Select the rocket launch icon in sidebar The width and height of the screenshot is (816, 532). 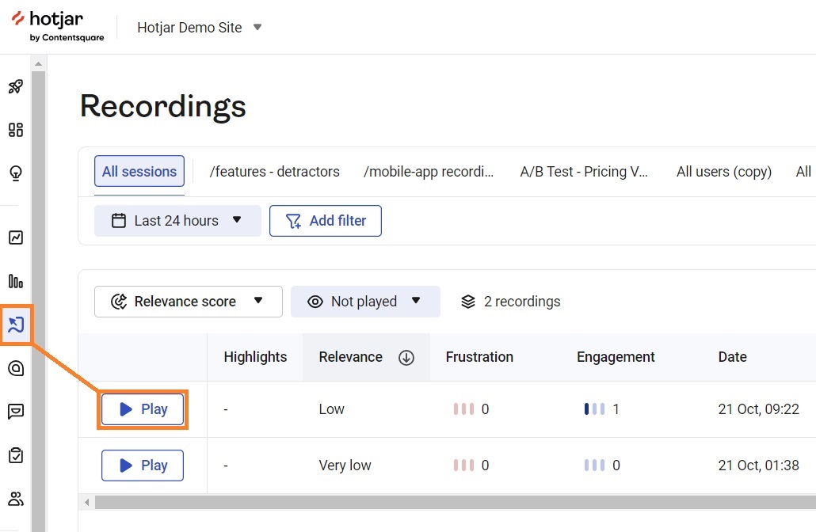tap(16, 86)
